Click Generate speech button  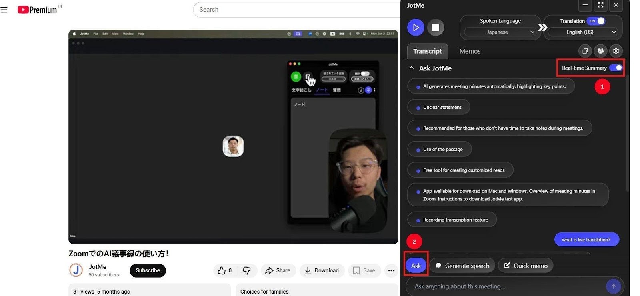click(462, 266)
